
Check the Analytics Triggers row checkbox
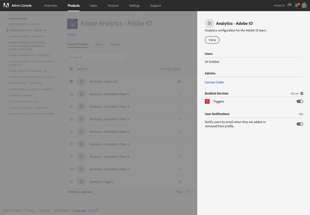pos(71,182)
